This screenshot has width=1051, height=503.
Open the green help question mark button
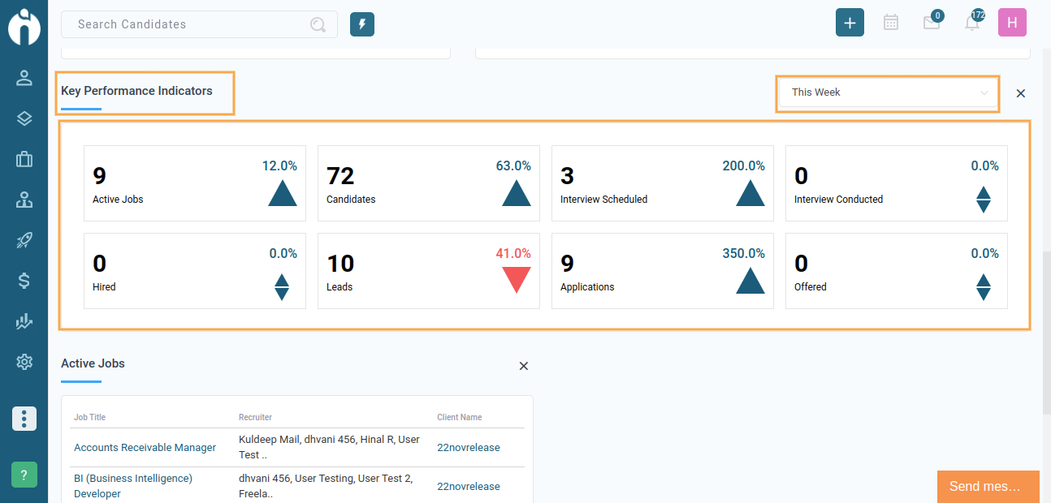click(24, 475)
